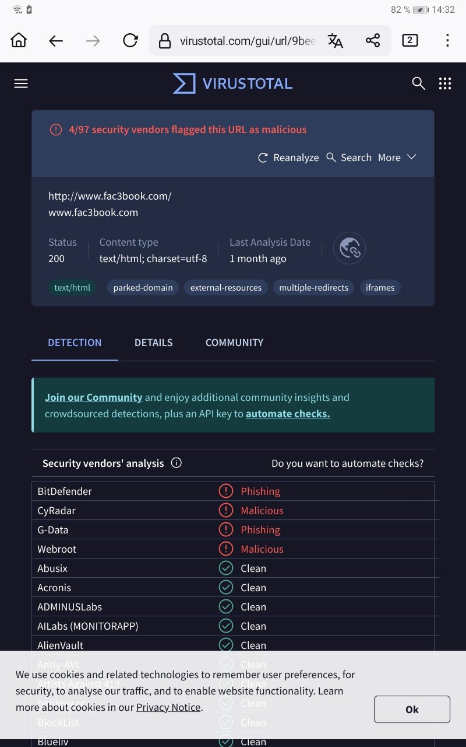Switch to the DETAILS tab
This screenshot has width=466, height=747.
point(153,343)
